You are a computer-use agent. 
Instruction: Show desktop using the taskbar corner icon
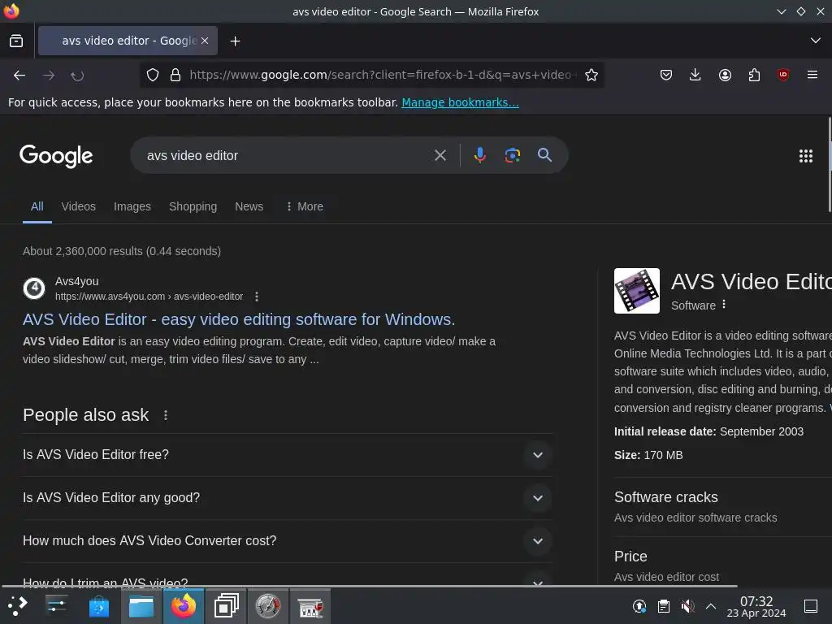coord(811,606)
